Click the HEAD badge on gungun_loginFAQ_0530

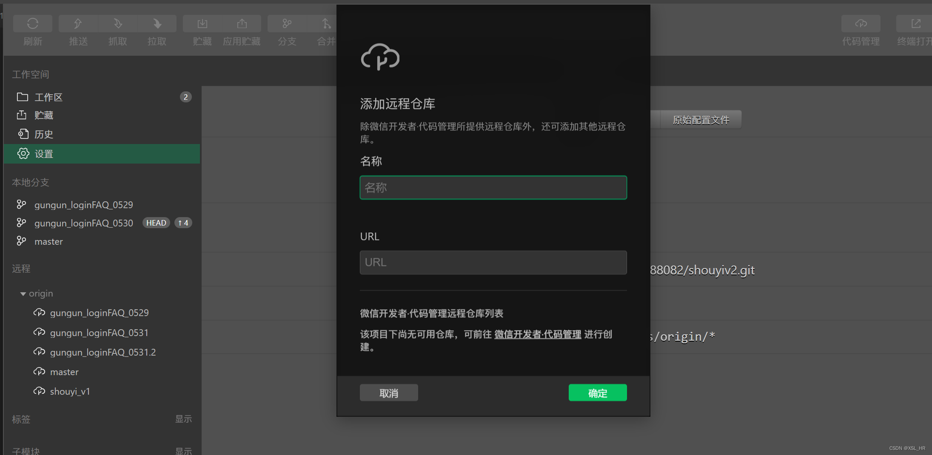(156, 223)
